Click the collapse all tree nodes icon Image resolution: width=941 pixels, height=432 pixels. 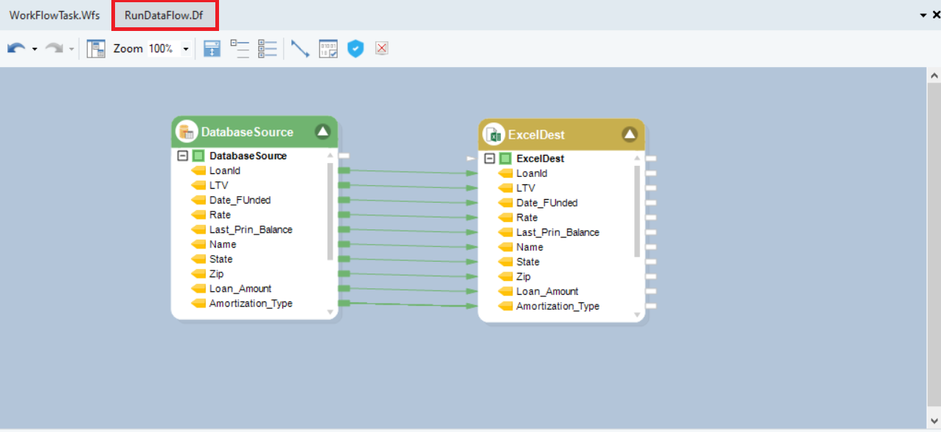pyautogui.click(x=240, y=49)
